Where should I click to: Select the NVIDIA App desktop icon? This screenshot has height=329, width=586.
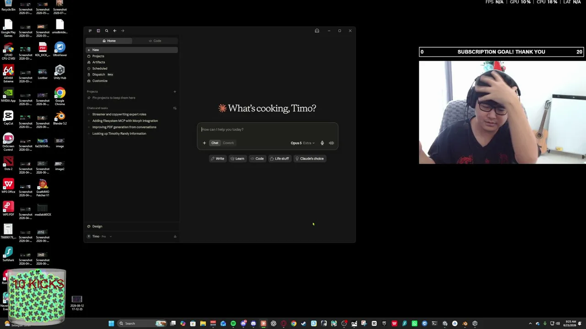pyautogui.click(x=8, y=95)
